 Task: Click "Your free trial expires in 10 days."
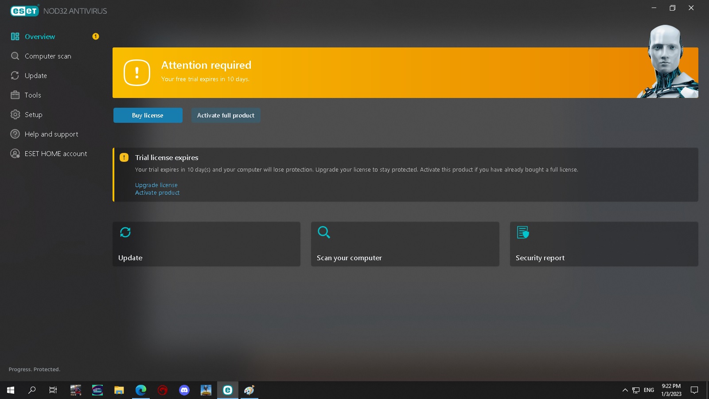click(x=205, y=79)
